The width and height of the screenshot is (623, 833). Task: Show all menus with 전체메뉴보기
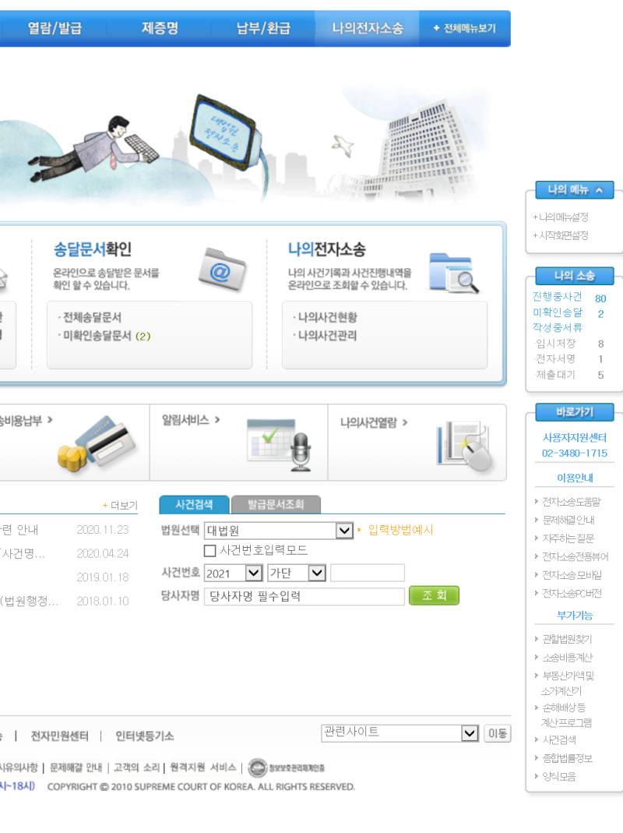(465, 28)
